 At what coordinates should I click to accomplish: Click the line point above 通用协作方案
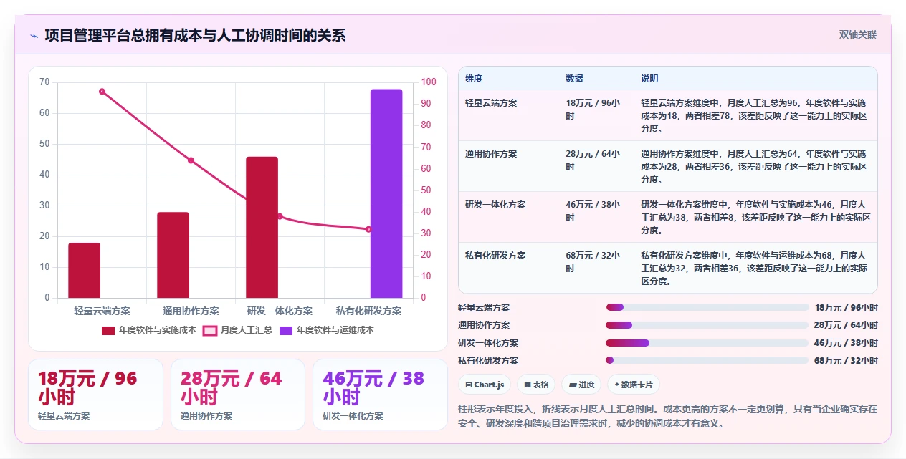coord(191,160)
